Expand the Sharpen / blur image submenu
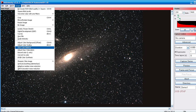196x112 pixels. tap(35, 61)
